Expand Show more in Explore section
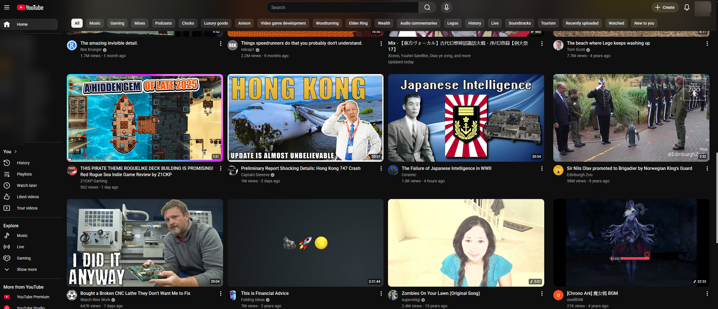 [x=27, y=269]
